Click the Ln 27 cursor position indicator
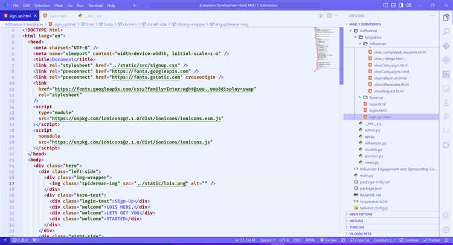This screenshot has width=453, height=245. pyautogui.click(x=245, y=240)
